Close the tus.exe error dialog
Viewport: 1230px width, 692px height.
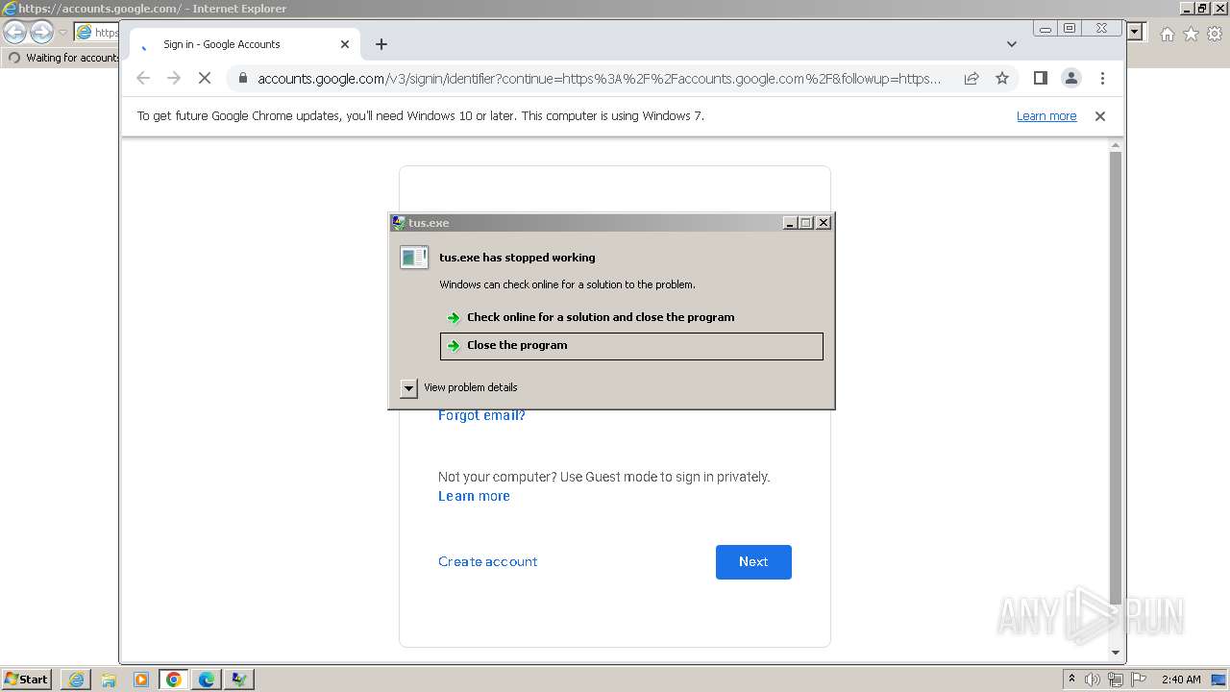tap(824, 223)
